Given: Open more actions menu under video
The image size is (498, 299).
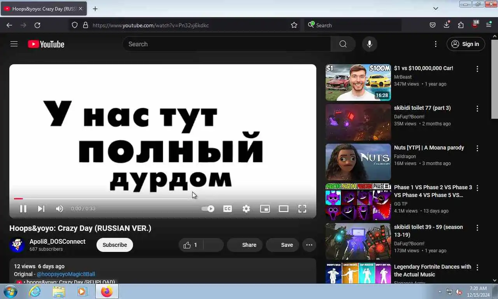Looking at the screenshot, I should point(309,245).
